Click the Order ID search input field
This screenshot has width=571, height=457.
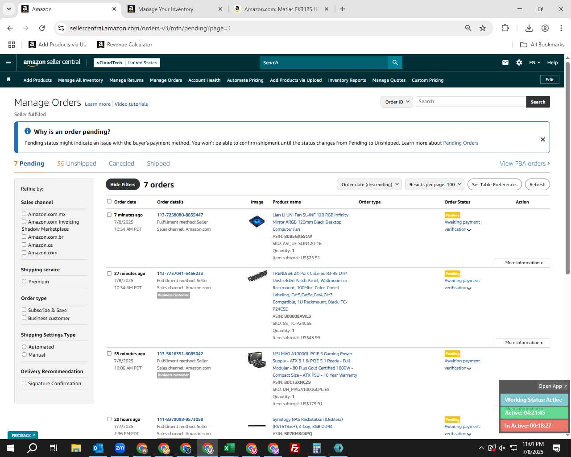(471, 102)
